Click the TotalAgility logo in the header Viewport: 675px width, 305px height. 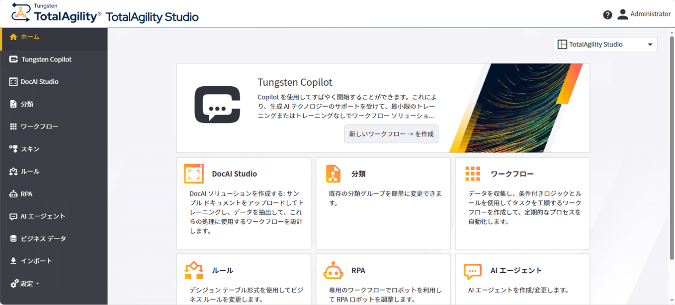[19, 13]
